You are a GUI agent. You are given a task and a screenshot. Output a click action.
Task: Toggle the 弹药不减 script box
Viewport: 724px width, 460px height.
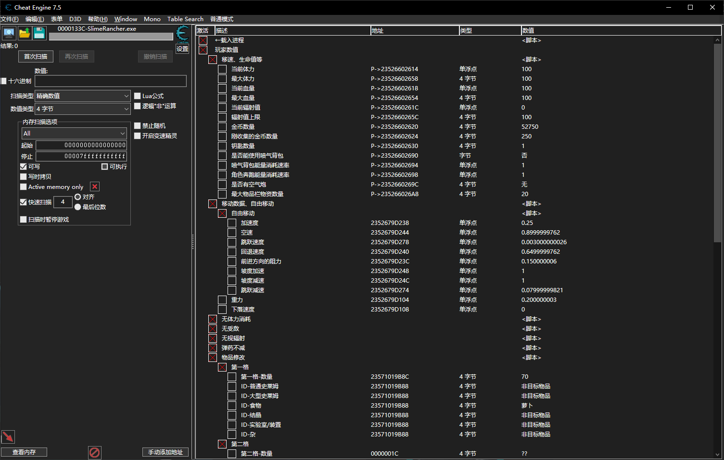(x=213, y=348)
